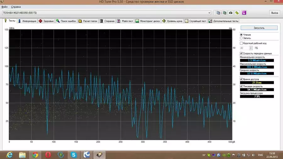Select the Запись radio button
The image size is (283, 159).
point(241,38)
